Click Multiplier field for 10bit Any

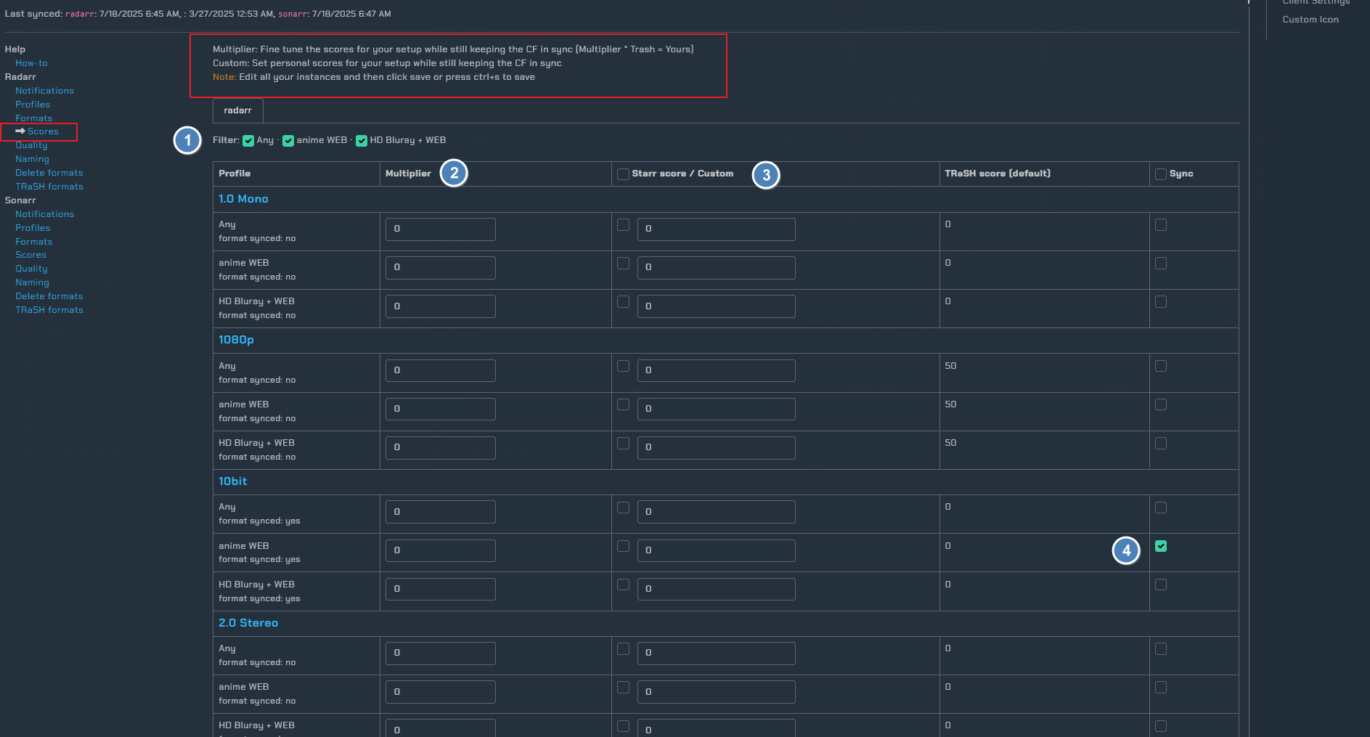click(x=441, y=512)
